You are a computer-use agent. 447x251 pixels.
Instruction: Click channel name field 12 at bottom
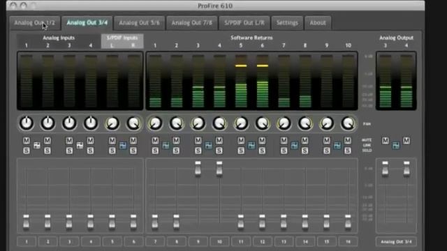(263, 242)
